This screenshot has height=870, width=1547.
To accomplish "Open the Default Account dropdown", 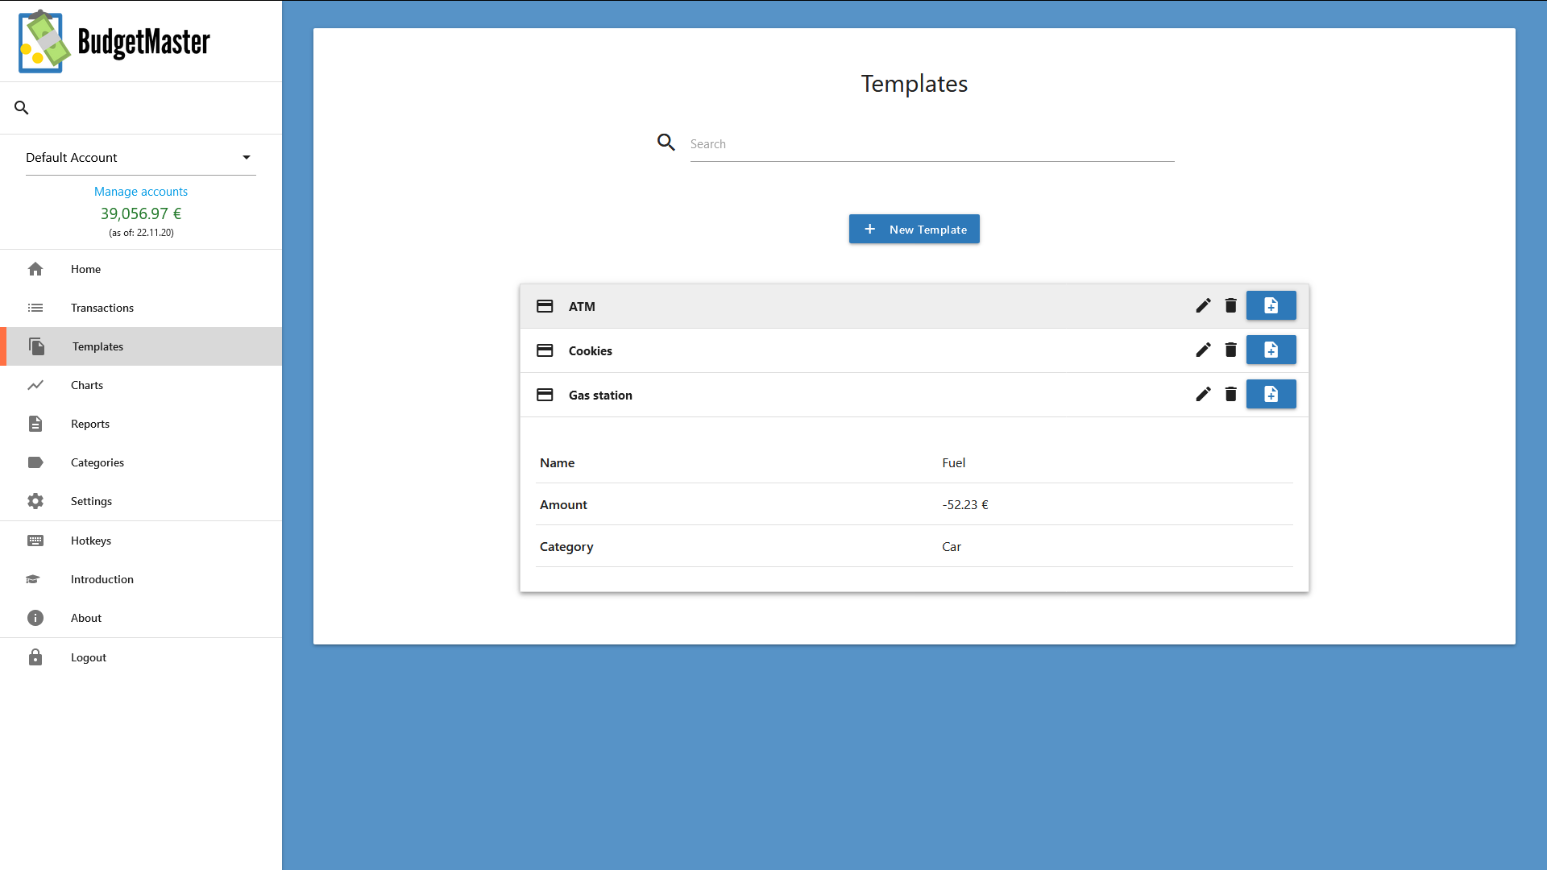I will [141, 158].
